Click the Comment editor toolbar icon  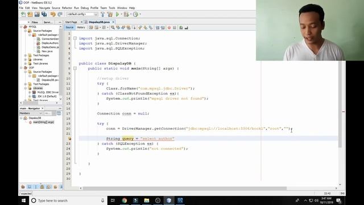(181, 28)
